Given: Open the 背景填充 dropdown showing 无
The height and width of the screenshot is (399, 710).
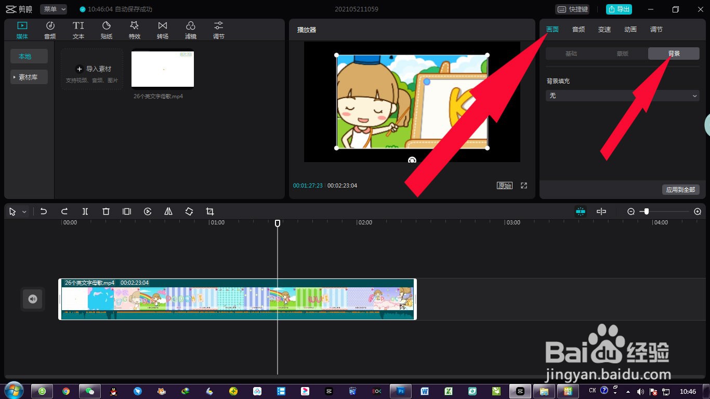Looking at the screenshot, I should click(623, 96).
